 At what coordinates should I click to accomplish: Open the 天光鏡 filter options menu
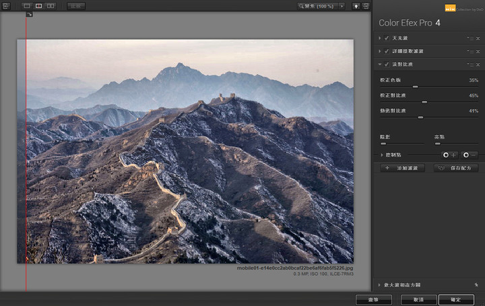point(470,38)
